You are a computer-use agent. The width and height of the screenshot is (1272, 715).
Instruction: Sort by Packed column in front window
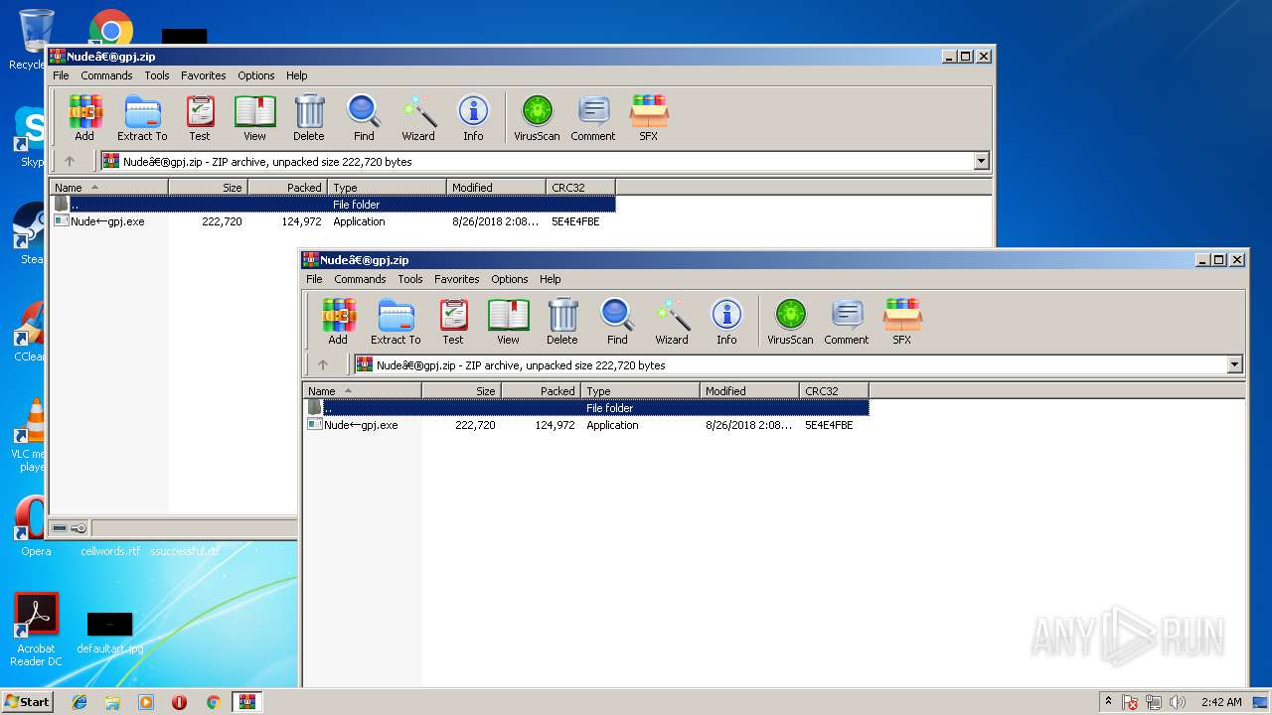(542, 390)
